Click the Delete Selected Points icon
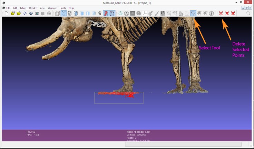This screenshot has height=149, width=254. point(221,13)
